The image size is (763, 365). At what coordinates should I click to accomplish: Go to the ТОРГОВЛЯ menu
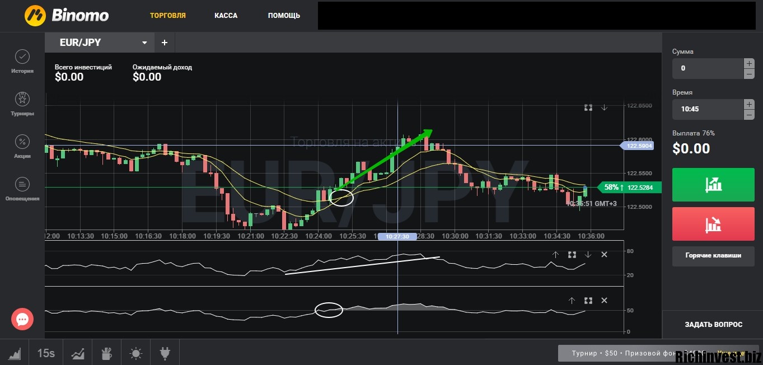(168, 16)
